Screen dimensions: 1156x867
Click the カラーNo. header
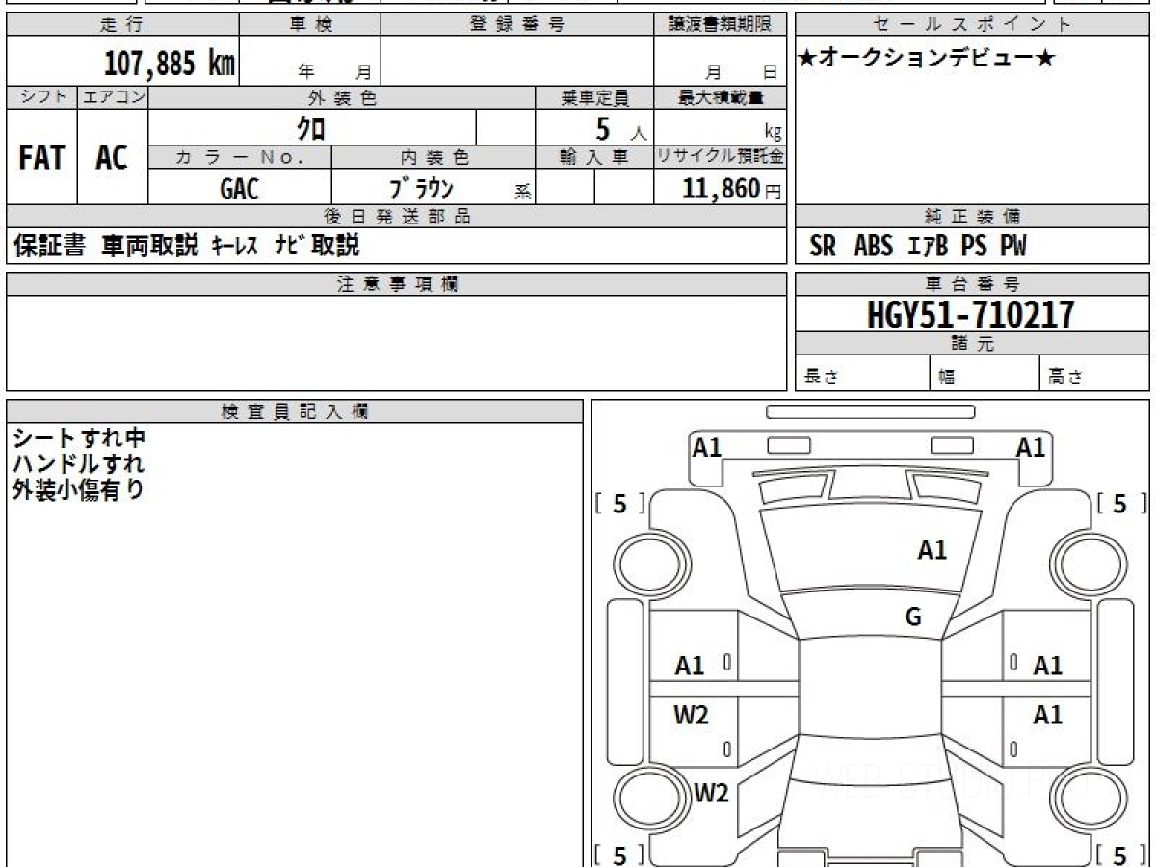click(x=240, y=157)
